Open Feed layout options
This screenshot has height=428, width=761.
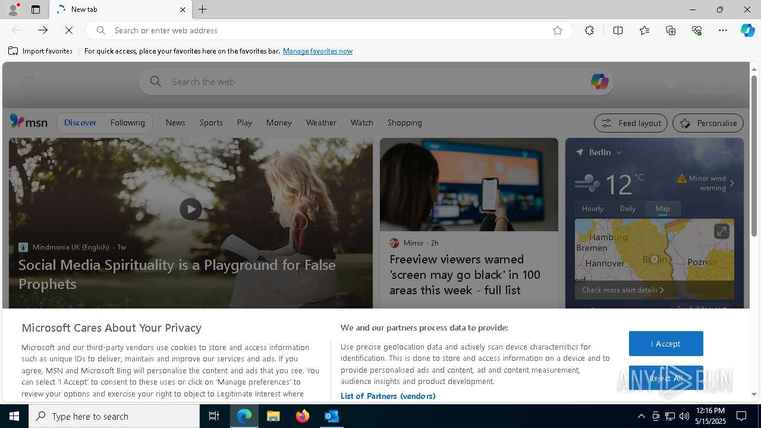pos(631,123)
